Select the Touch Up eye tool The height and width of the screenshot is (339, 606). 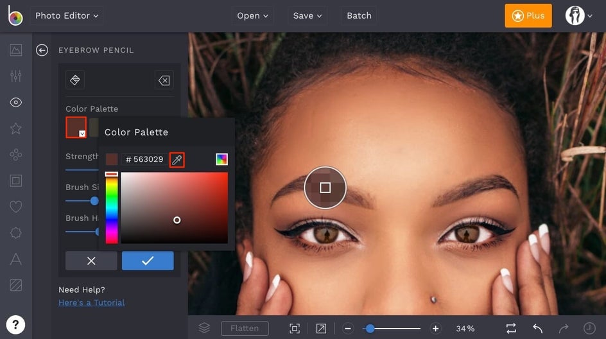[x=16, y=103]
